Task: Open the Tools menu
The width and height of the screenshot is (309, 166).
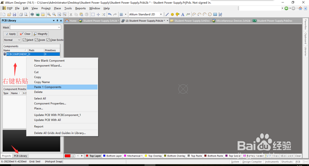Action: point(68,8)
